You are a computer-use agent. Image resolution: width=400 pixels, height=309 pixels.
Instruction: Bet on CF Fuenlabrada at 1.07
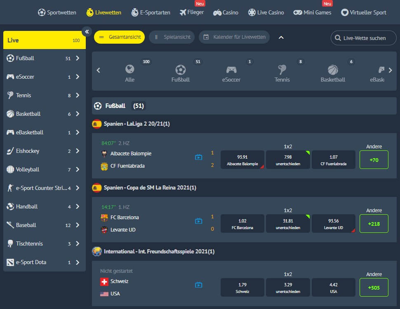[x=334, y=160]
